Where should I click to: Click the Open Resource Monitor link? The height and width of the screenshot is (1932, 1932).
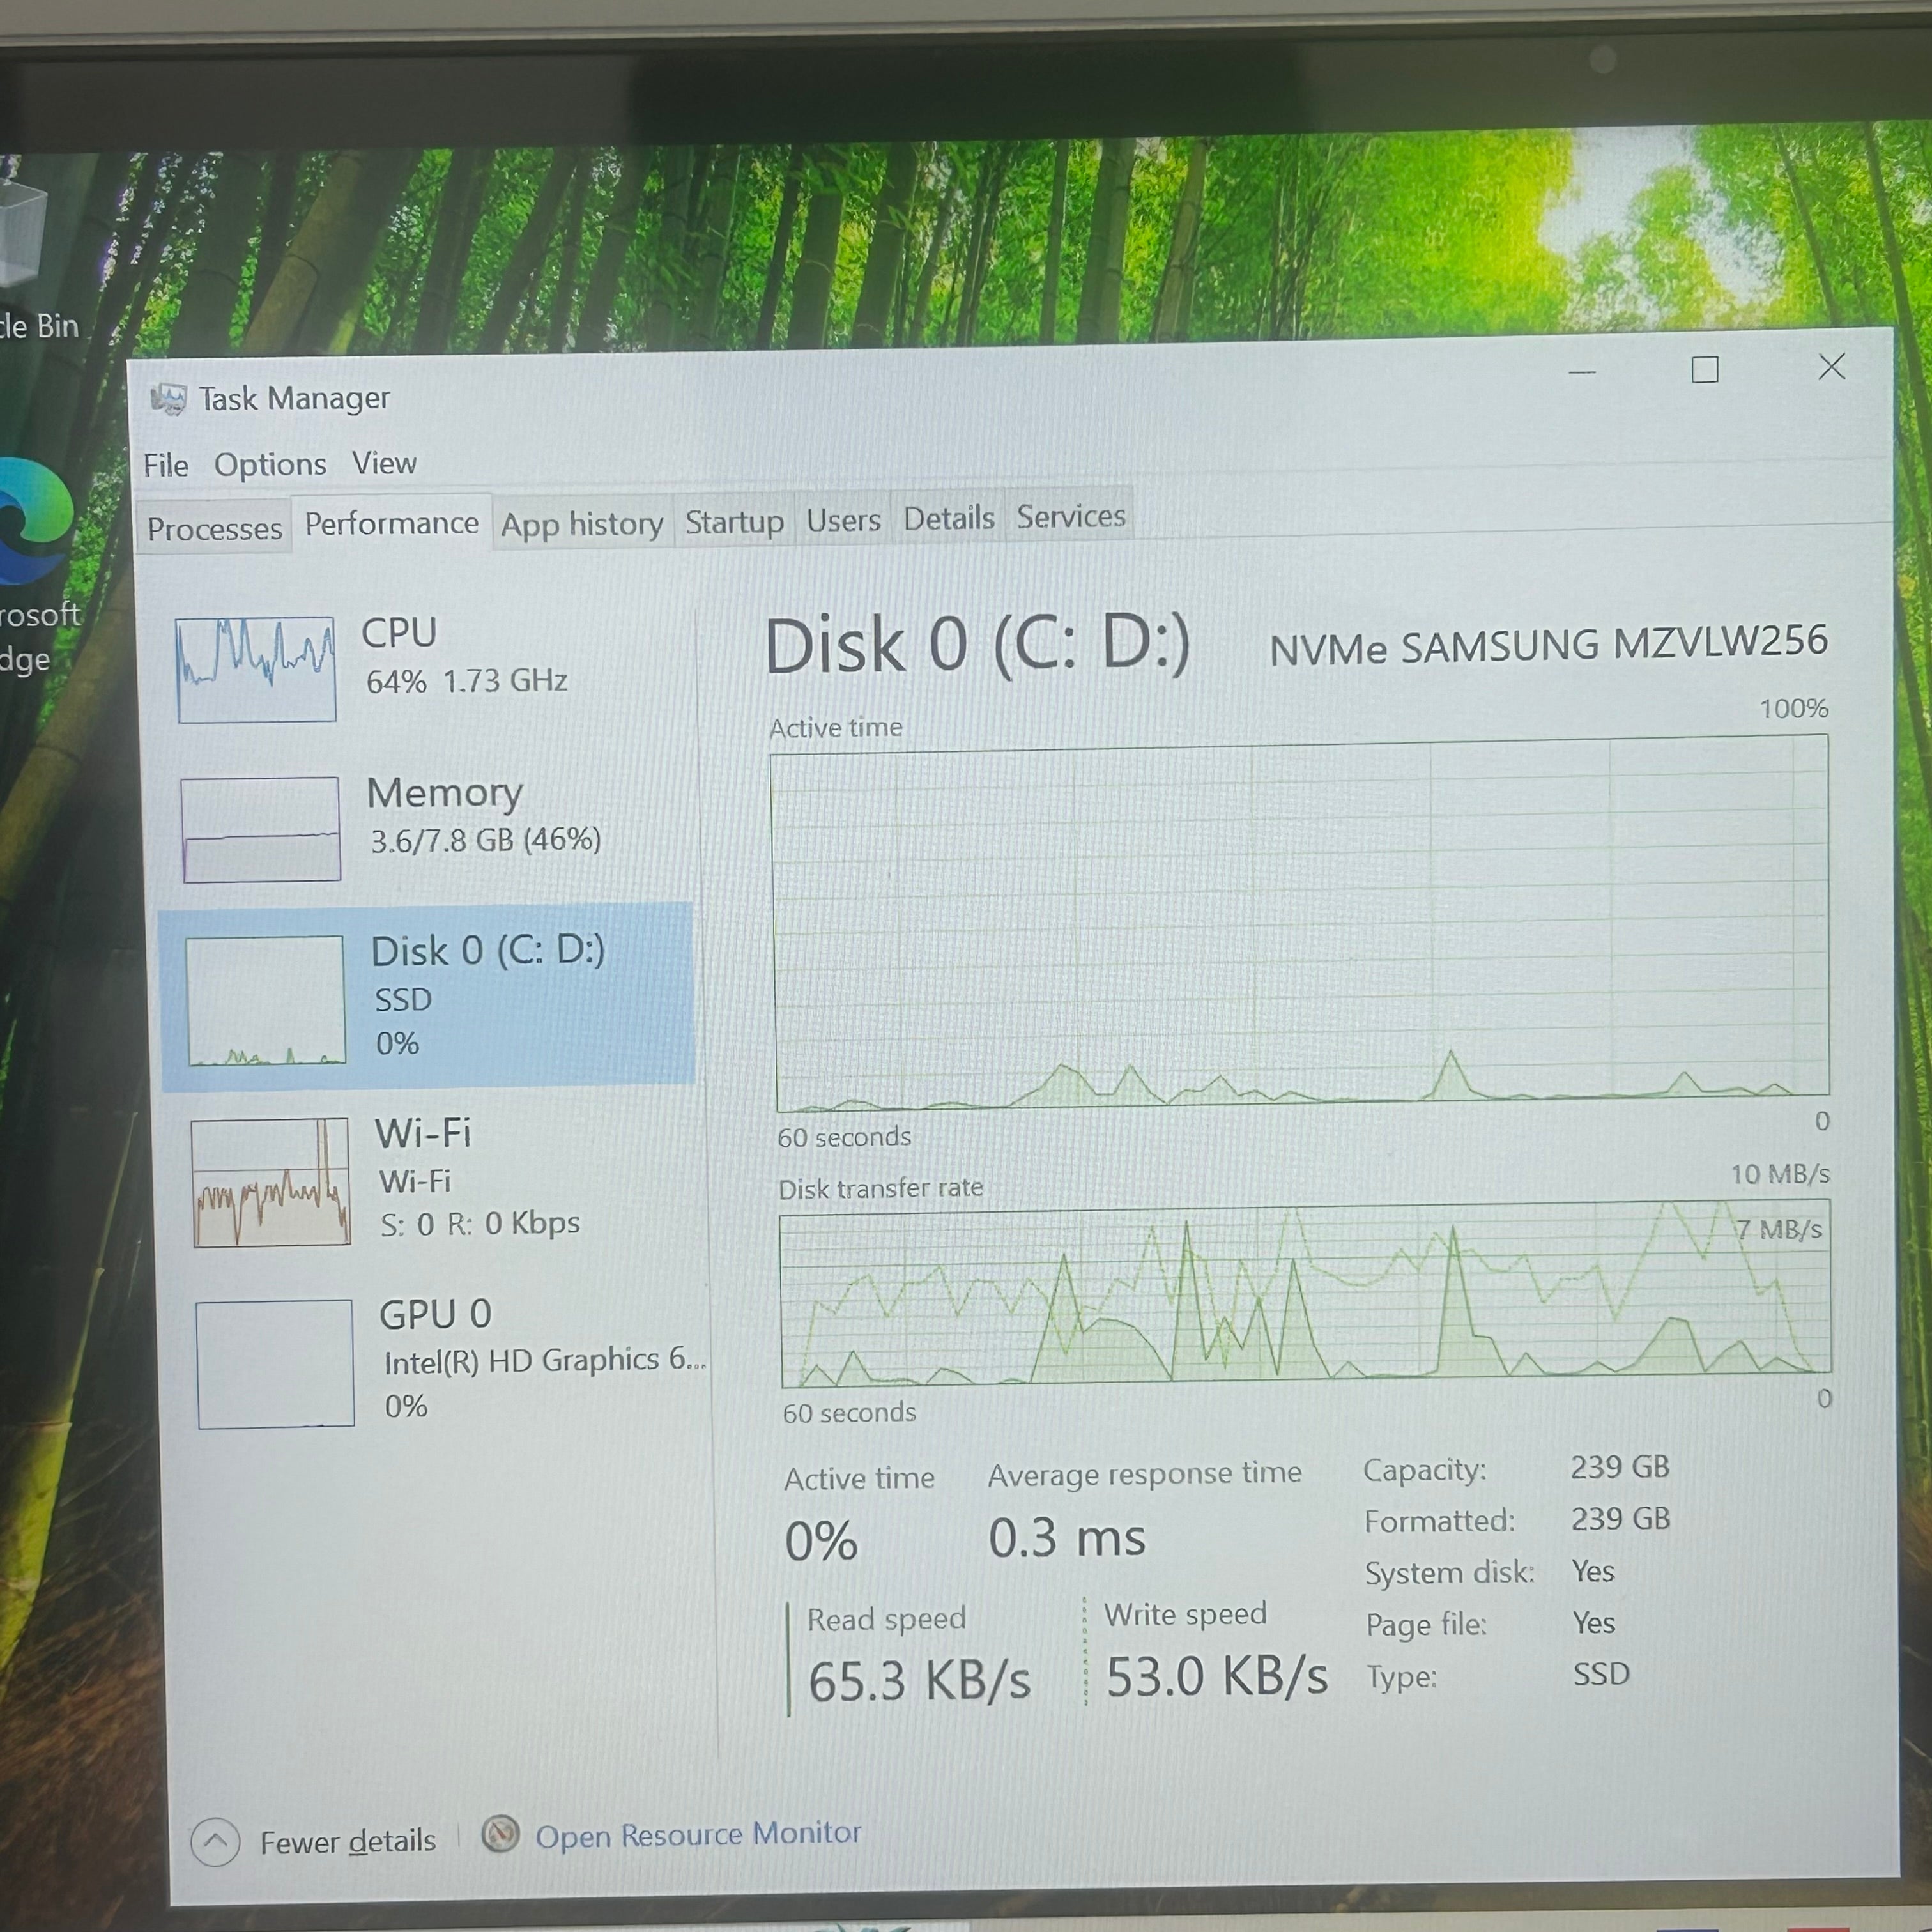point(698,1834)
